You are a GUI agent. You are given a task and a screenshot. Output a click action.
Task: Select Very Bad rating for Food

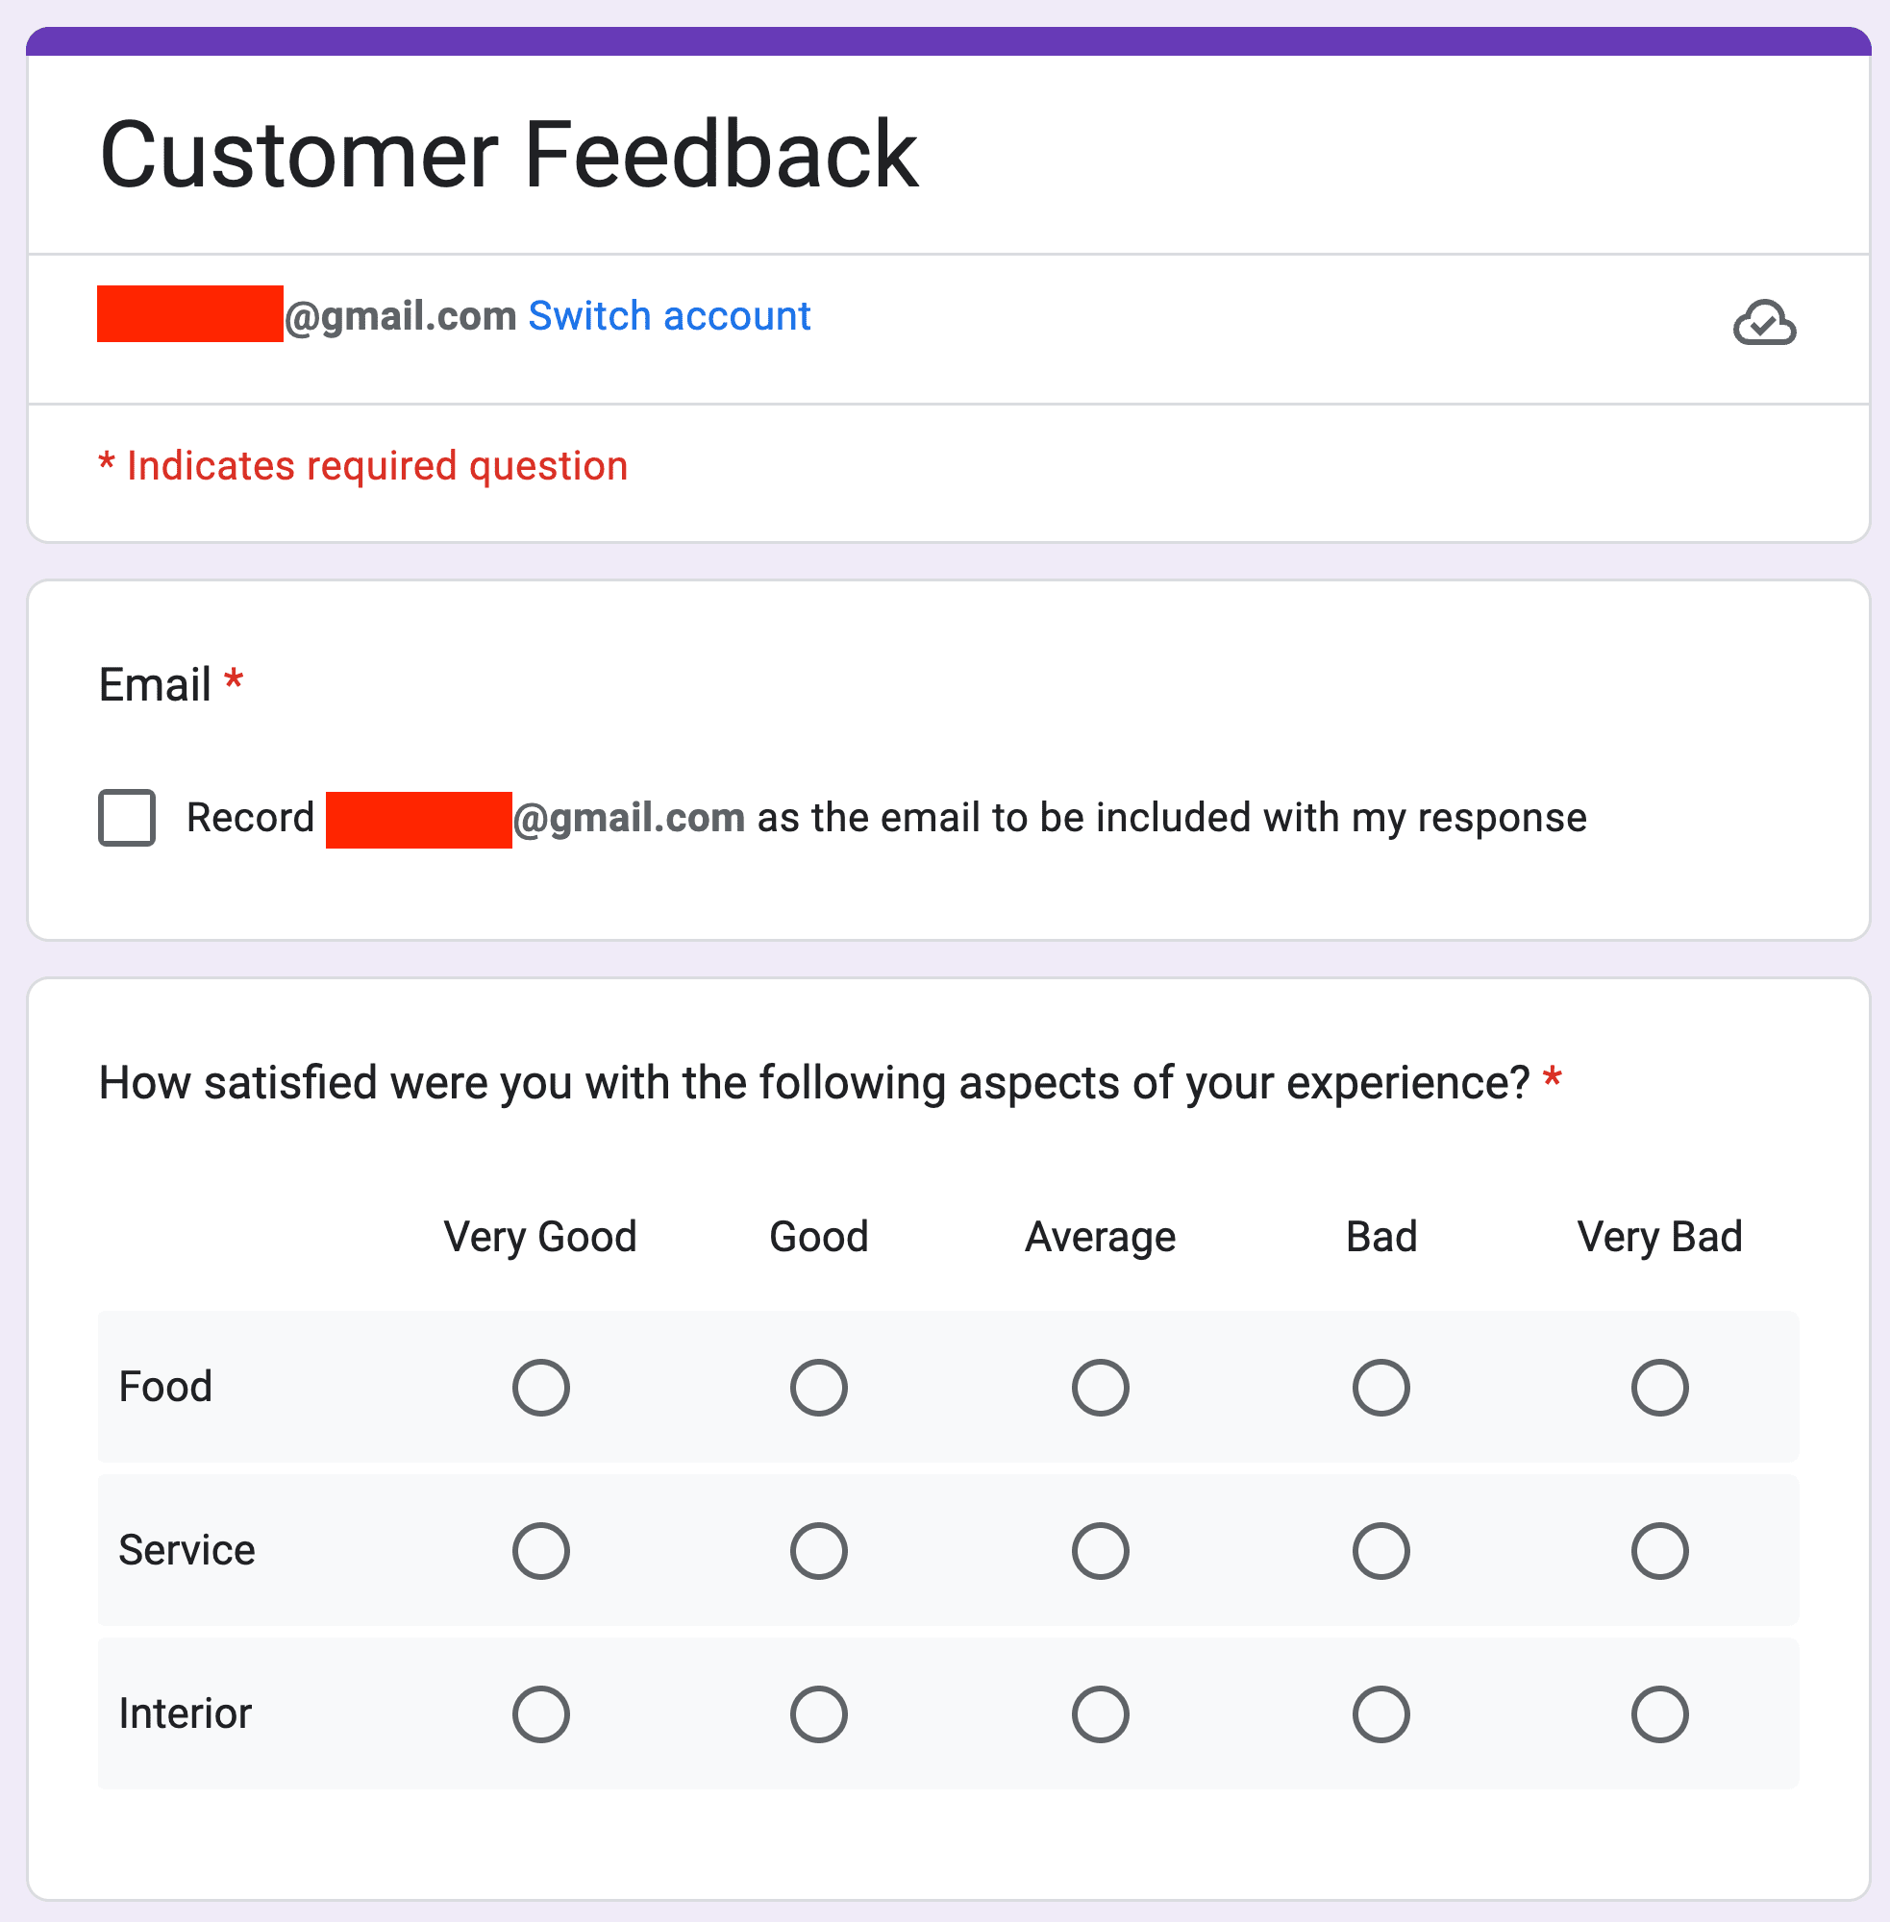[1660, 1389]
